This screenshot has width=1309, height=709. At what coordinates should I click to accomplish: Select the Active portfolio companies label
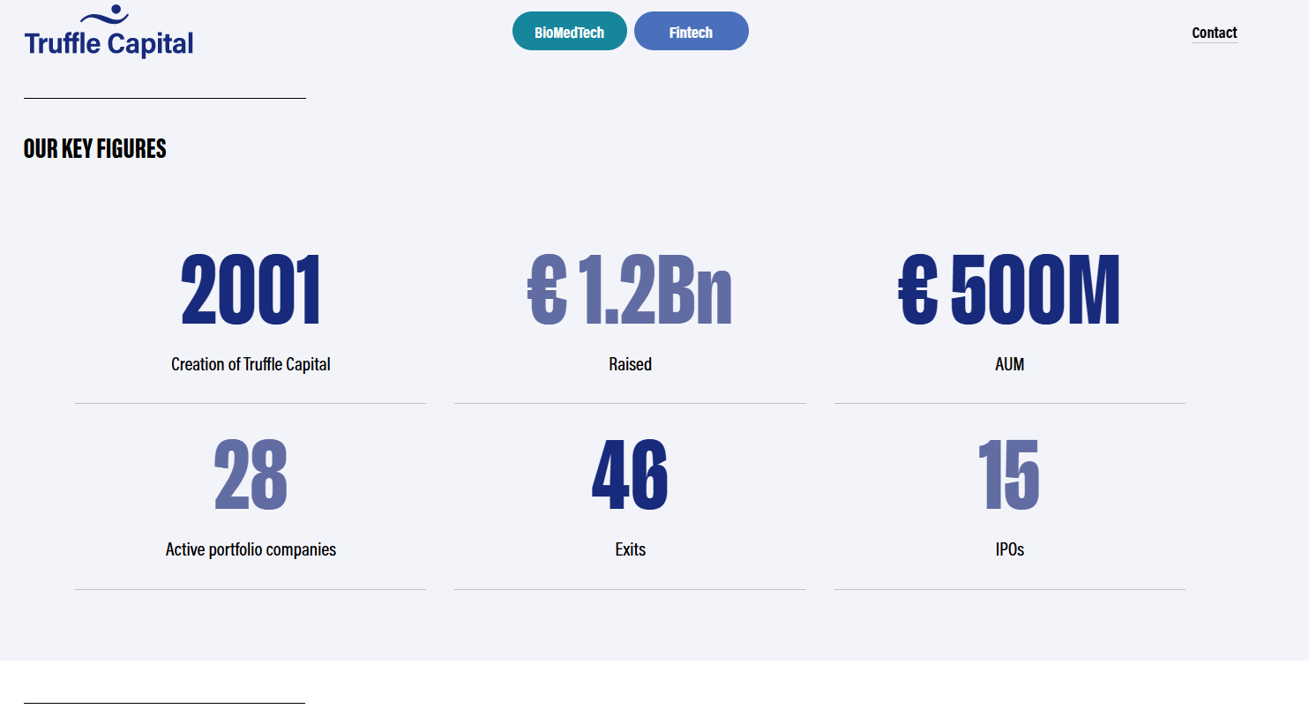pyautogui.click(x=251, y=549)
